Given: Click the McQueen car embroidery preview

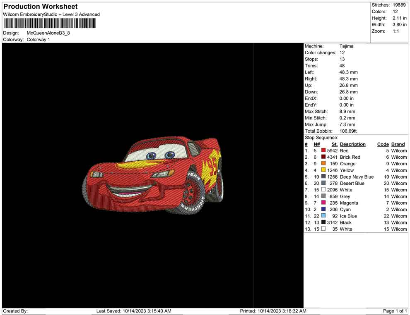Looking at the screenshot, I should click(x=153, y=176).
